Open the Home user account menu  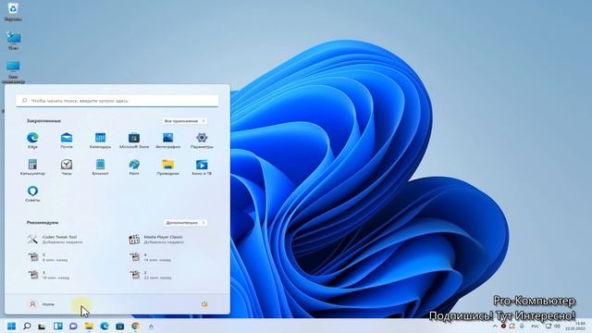pyautogui.click(x=42, y=304)
